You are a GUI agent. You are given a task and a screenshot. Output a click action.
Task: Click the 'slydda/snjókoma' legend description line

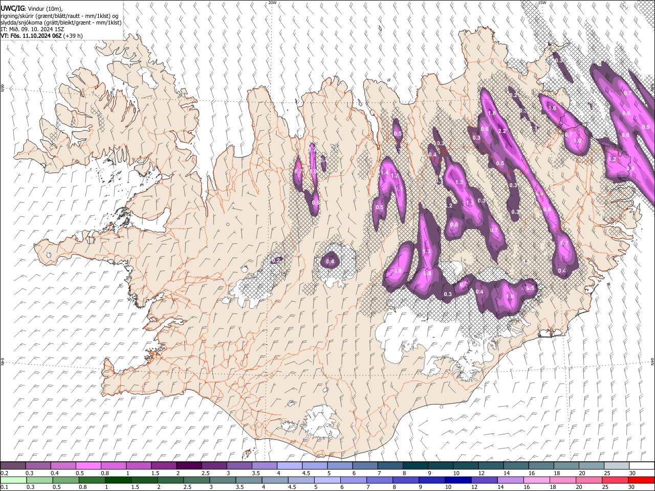point(61,23)
